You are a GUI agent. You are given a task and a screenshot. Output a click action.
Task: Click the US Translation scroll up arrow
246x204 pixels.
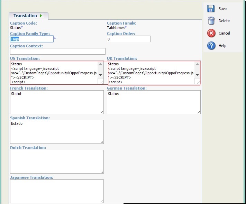click(100, 64)
